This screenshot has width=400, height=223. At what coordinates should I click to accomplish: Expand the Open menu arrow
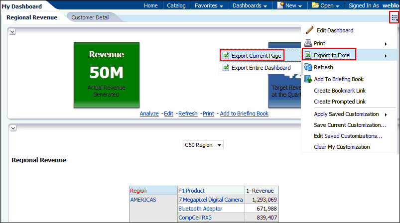(x=338, y=6)
